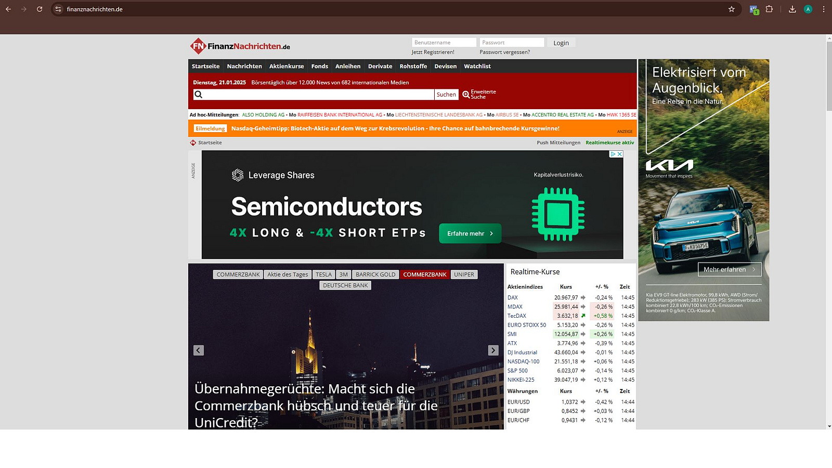Open the Eilmeldung Nasdaq-Geheimtipp headline
Screen dimensions: 832x468
click(x=395, y=128)
